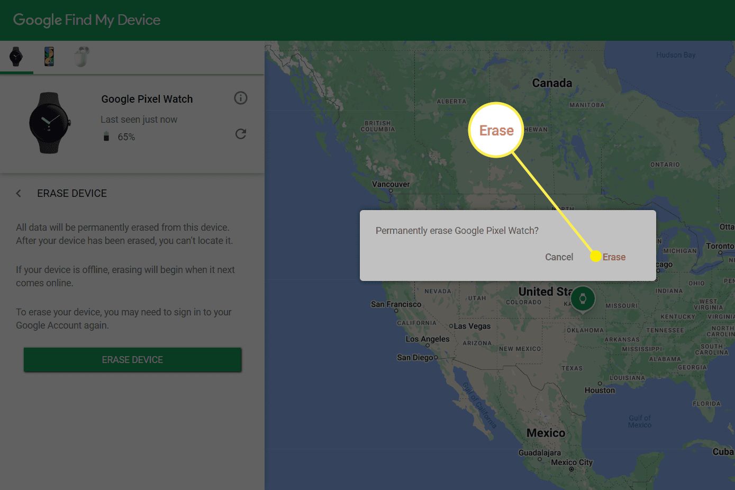Click the Guadalajara label on map
Image resolution: width=735 pixels, height=490 pixels.
pyautogui.click(x=539, y=453)
